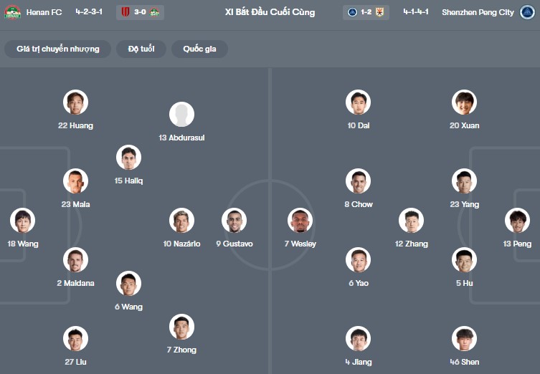Open Henan's previous 3-0 match result
The height and width of the screenshot is (374, 540).
click(140, 12)
